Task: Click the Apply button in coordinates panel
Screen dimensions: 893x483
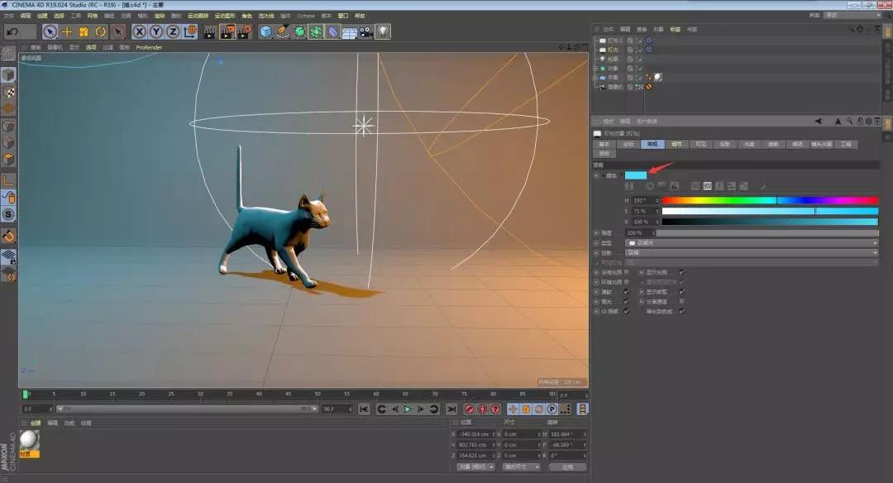Action: pyautogui.click(x=567, y=466)
